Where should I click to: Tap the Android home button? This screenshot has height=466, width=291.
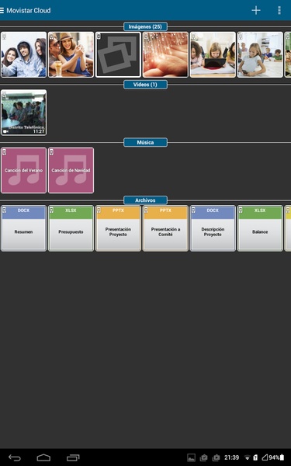(43, 457)
